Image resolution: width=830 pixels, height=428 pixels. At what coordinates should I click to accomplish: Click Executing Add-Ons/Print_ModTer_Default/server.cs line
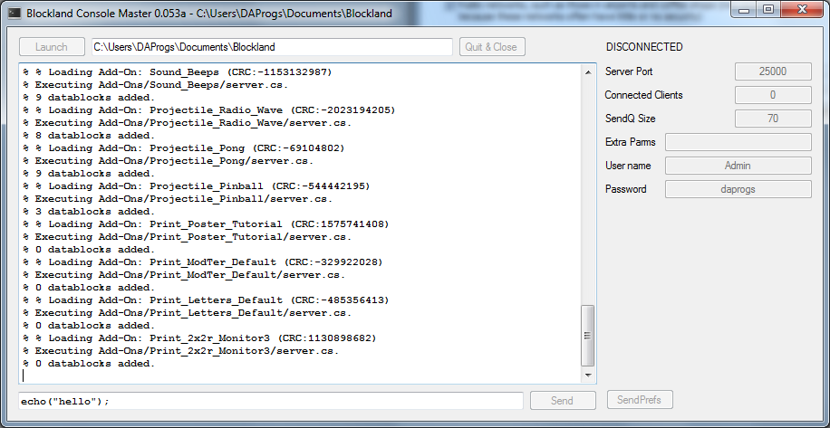tap(184, 275)
